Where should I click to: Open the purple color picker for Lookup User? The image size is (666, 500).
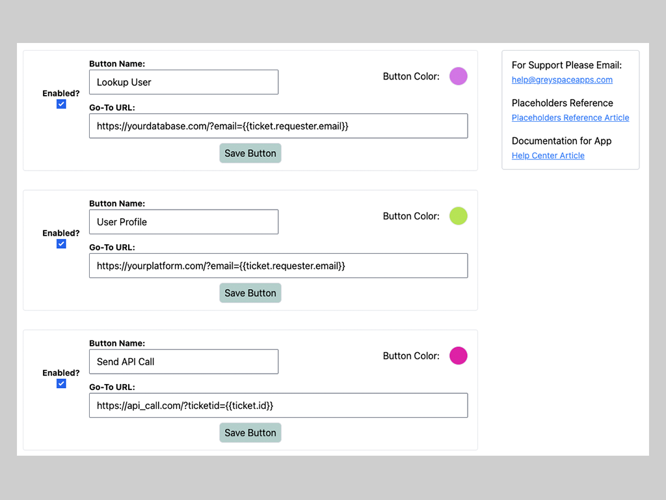coord(458,76)
